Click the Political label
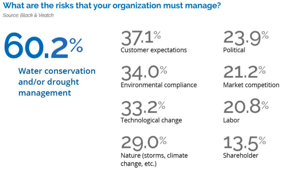The height and width of the screenshot is (172, 284). (234, 50)
